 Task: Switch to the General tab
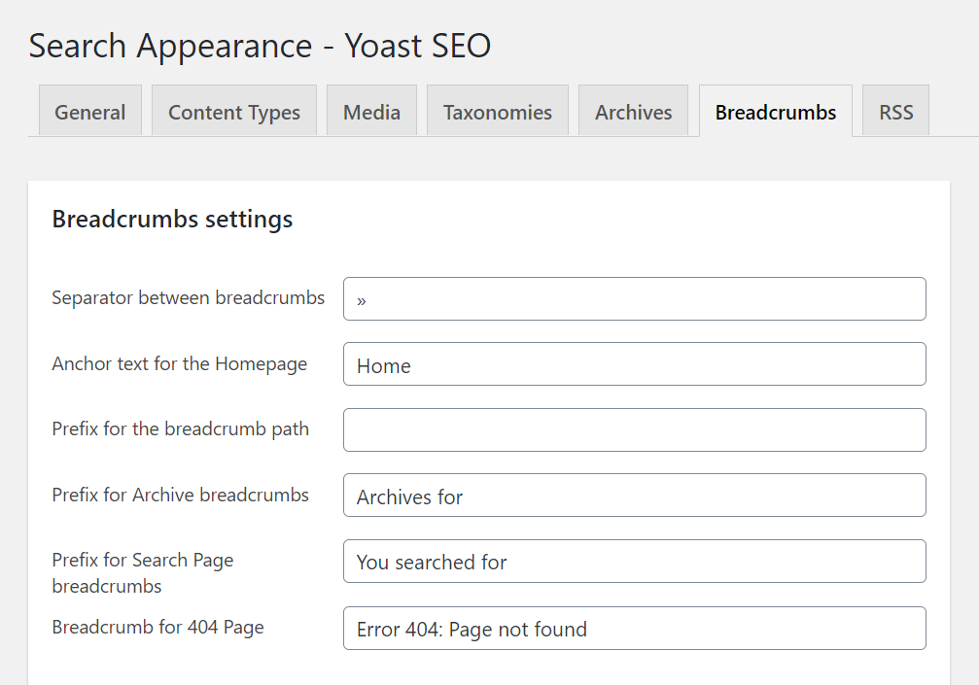[x=89, y=112]
